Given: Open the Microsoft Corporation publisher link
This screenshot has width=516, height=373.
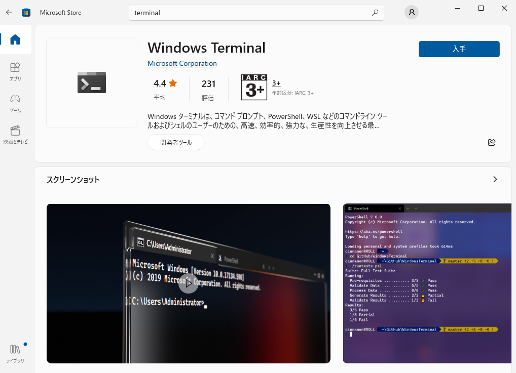Looking at the screenshot, I should tap(182, 63).
